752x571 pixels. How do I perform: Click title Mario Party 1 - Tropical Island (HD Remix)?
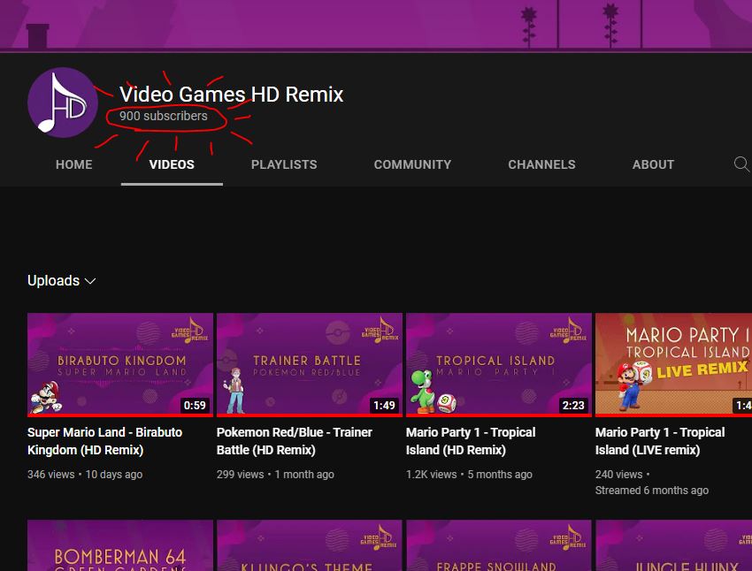(x=471, y=441)
